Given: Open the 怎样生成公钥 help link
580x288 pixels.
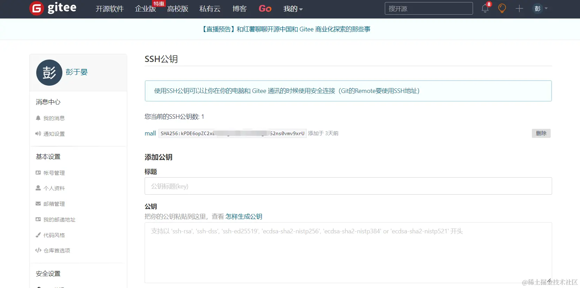Looking at the screenshot, I should pos(244,217).
